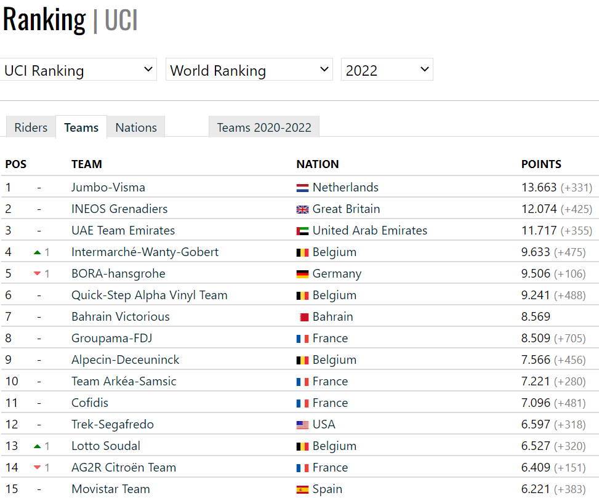Open Quick-Step Alpha Vinyl Team link

(x=150, y=295)
